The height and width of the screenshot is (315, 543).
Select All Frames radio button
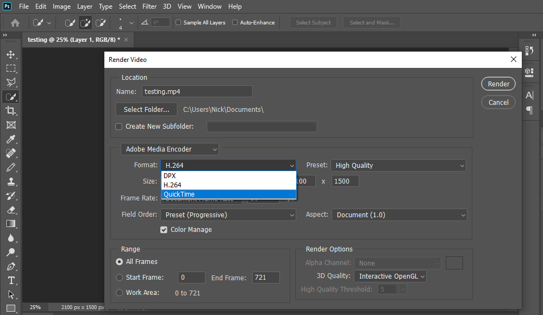120,262
